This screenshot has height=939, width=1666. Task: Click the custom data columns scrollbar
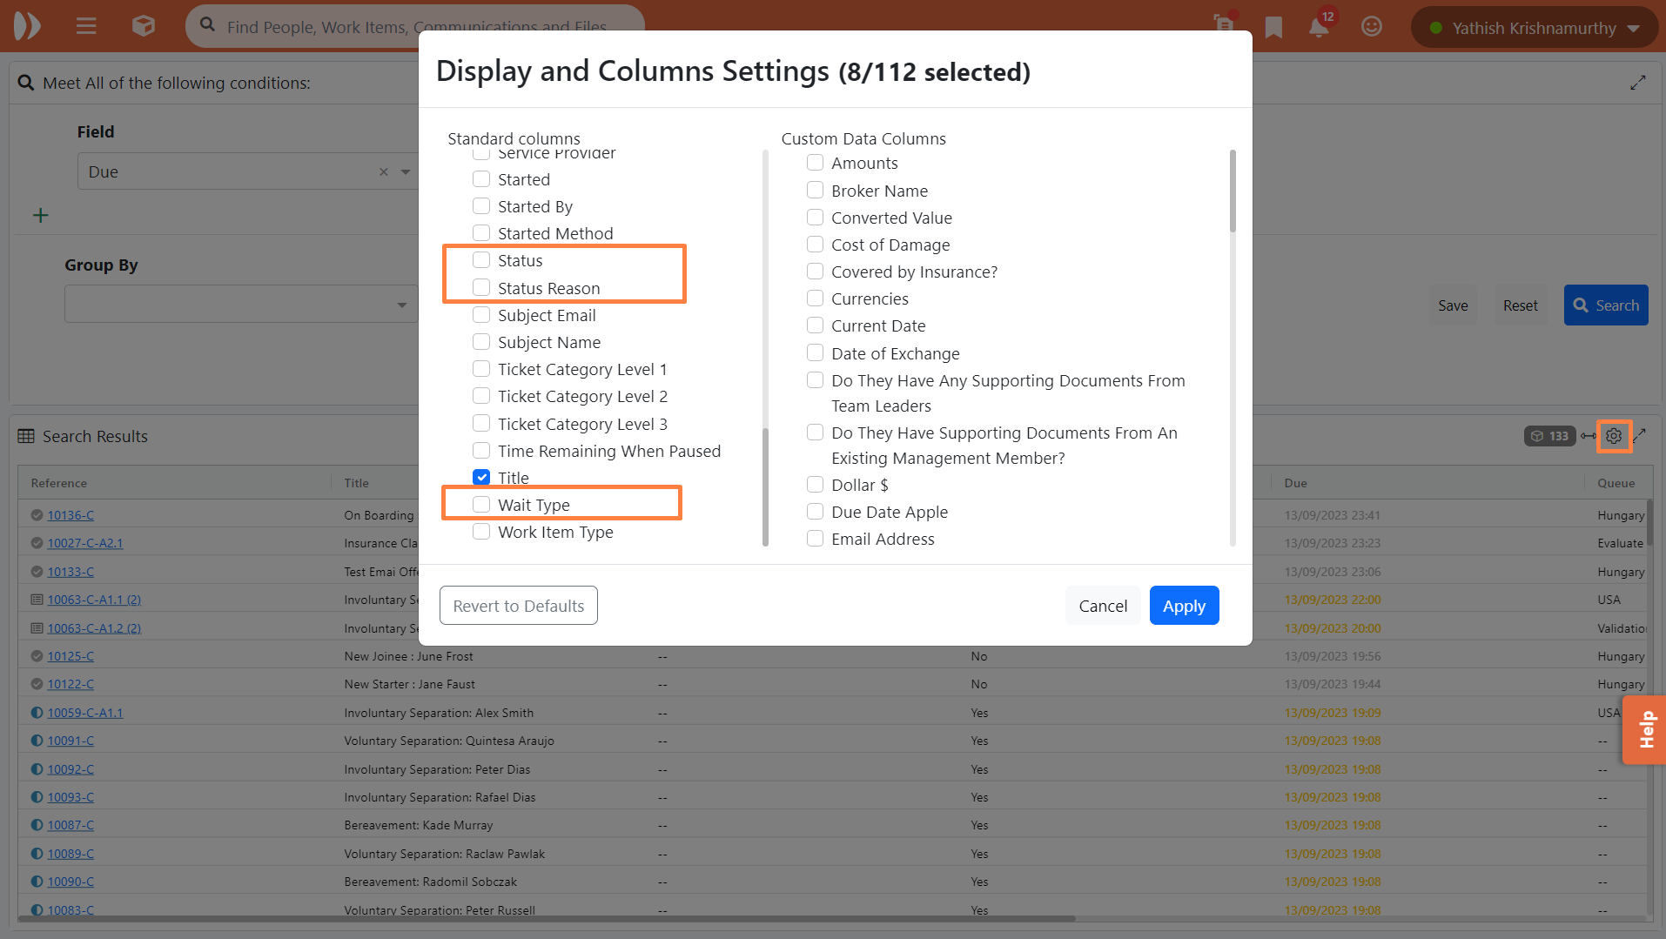1233,191
